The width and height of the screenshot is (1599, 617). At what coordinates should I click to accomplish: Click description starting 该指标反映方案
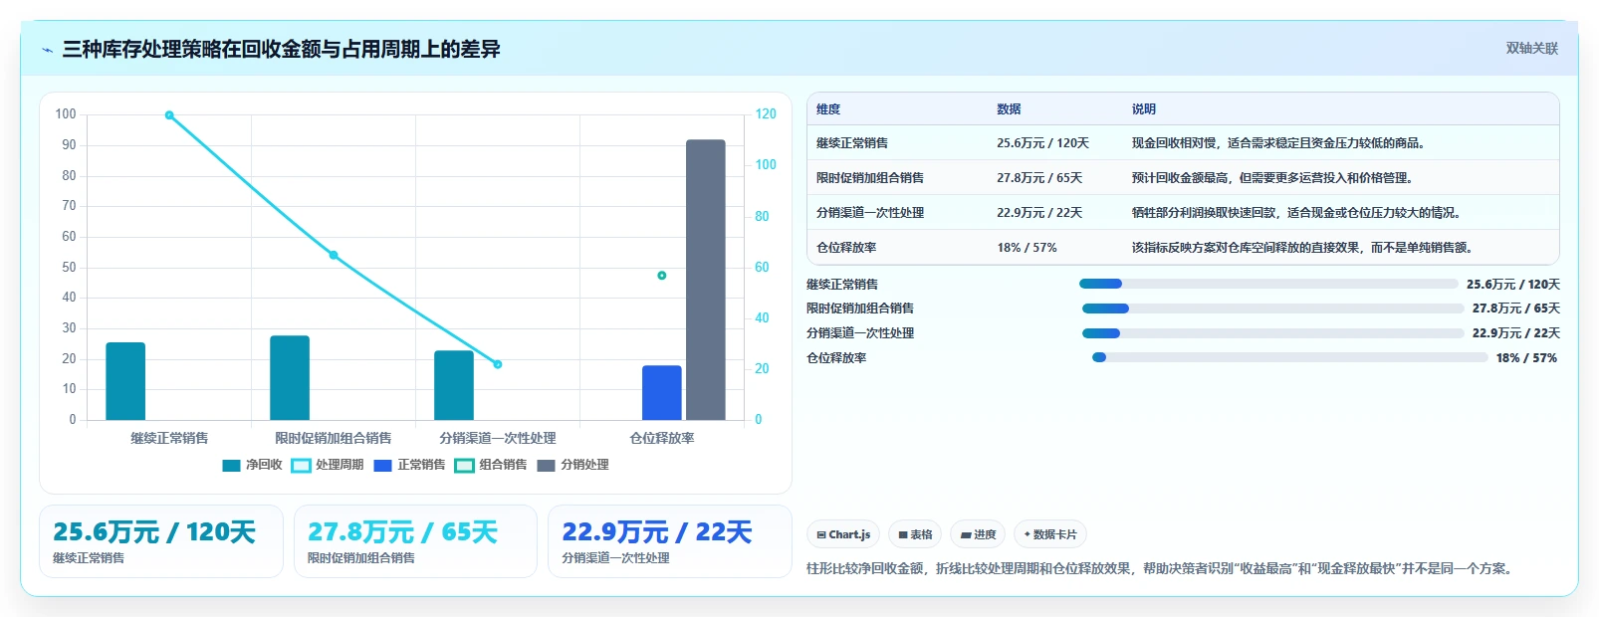pyautogui.click(x=1304, y=248)
